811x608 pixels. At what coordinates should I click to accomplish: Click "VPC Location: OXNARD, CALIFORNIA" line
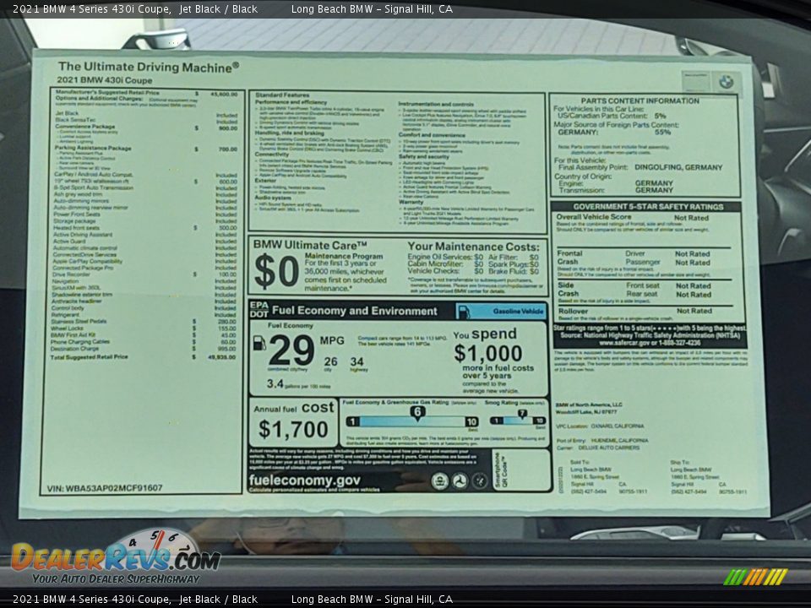coord(600,426)
